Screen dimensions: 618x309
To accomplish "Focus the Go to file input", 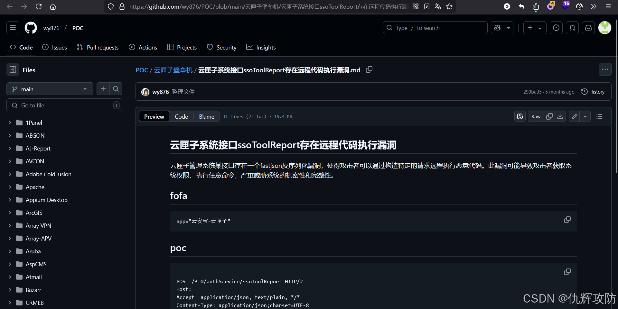I will [64, 105].
